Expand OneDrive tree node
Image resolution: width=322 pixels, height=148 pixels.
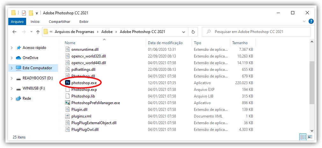coord(12,58)
